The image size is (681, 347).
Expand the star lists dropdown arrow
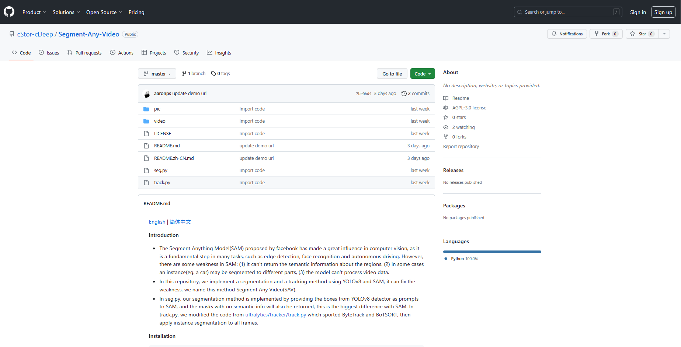(664, 34)
